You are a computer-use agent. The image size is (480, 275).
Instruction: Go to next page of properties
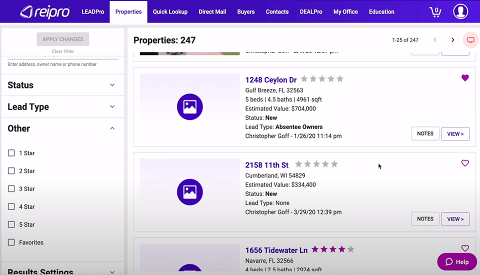(453, 40)
